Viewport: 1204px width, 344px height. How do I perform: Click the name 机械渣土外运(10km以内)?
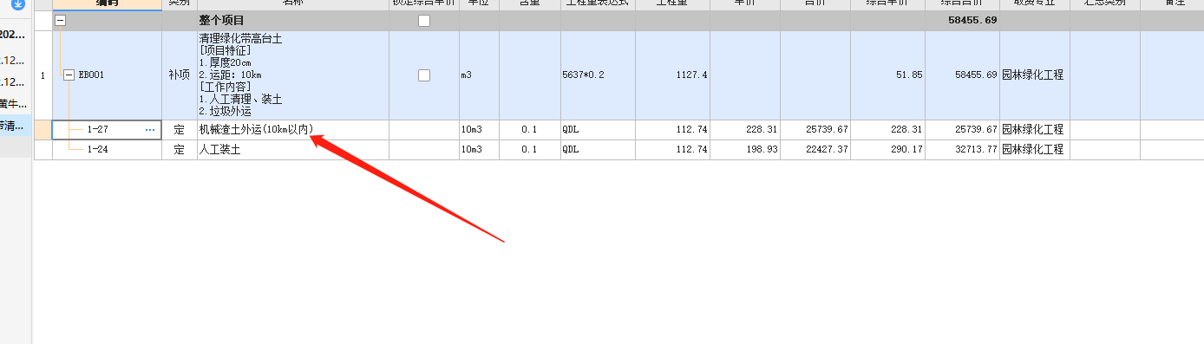(256, 130)
